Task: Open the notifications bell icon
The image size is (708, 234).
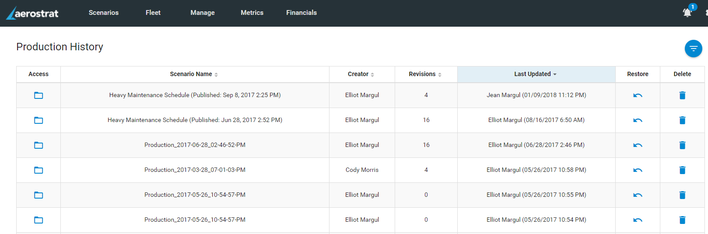Action: pos(687,12)
